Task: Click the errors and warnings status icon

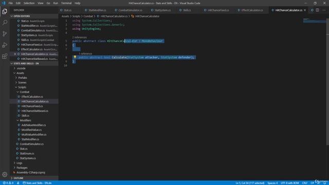Action: tap(8, 183)
